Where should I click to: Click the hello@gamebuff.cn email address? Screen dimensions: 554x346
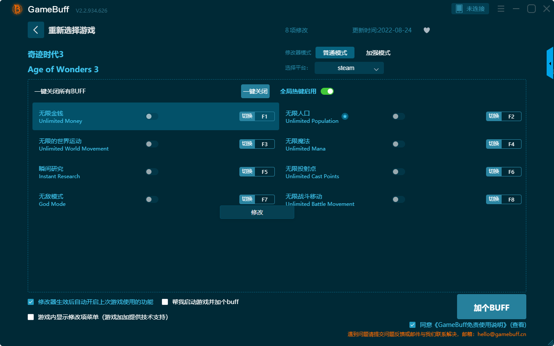[x=502, y=334]
